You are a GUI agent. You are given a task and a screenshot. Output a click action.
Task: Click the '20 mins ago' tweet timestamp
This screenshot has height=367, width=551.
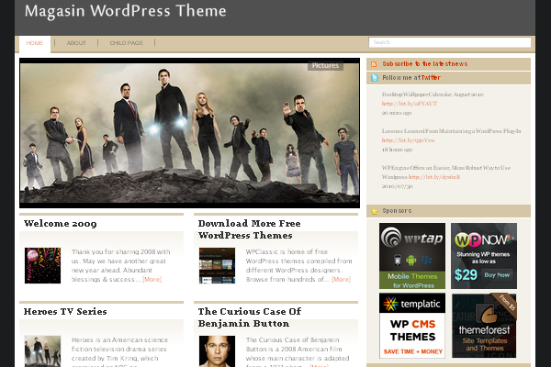(397, 113)
